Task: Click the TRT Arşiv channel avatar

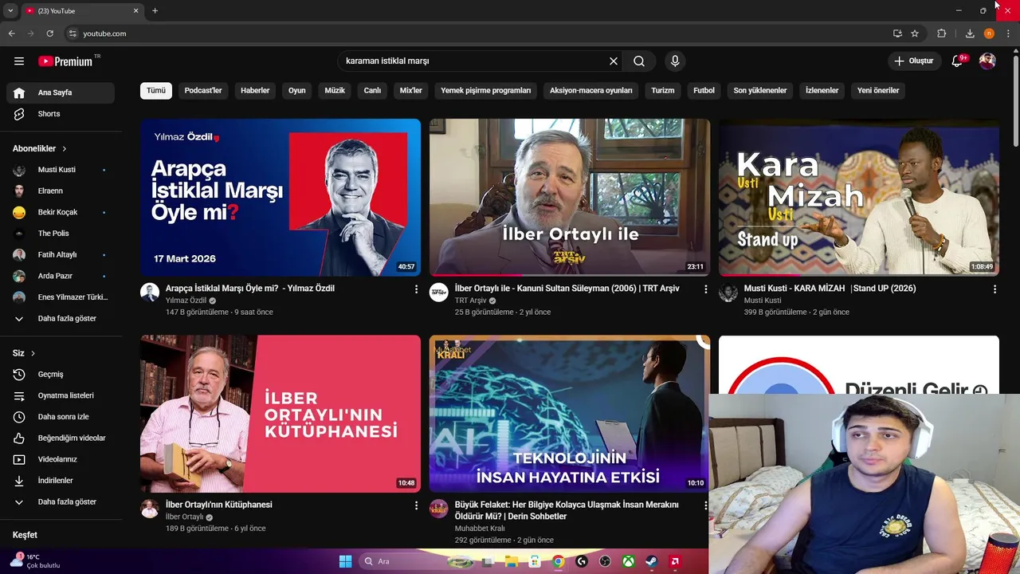Action: [439, 293]
